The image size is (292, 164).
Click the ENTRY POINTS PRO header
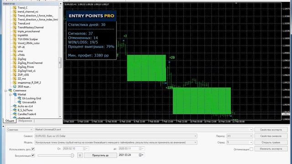coord(91,16)
